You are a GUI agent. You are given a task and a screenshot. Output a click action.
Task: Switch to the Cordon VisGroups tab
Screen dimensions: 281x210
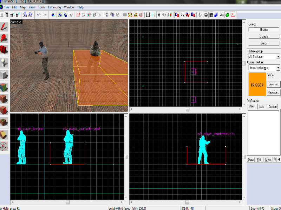[273, 107]
